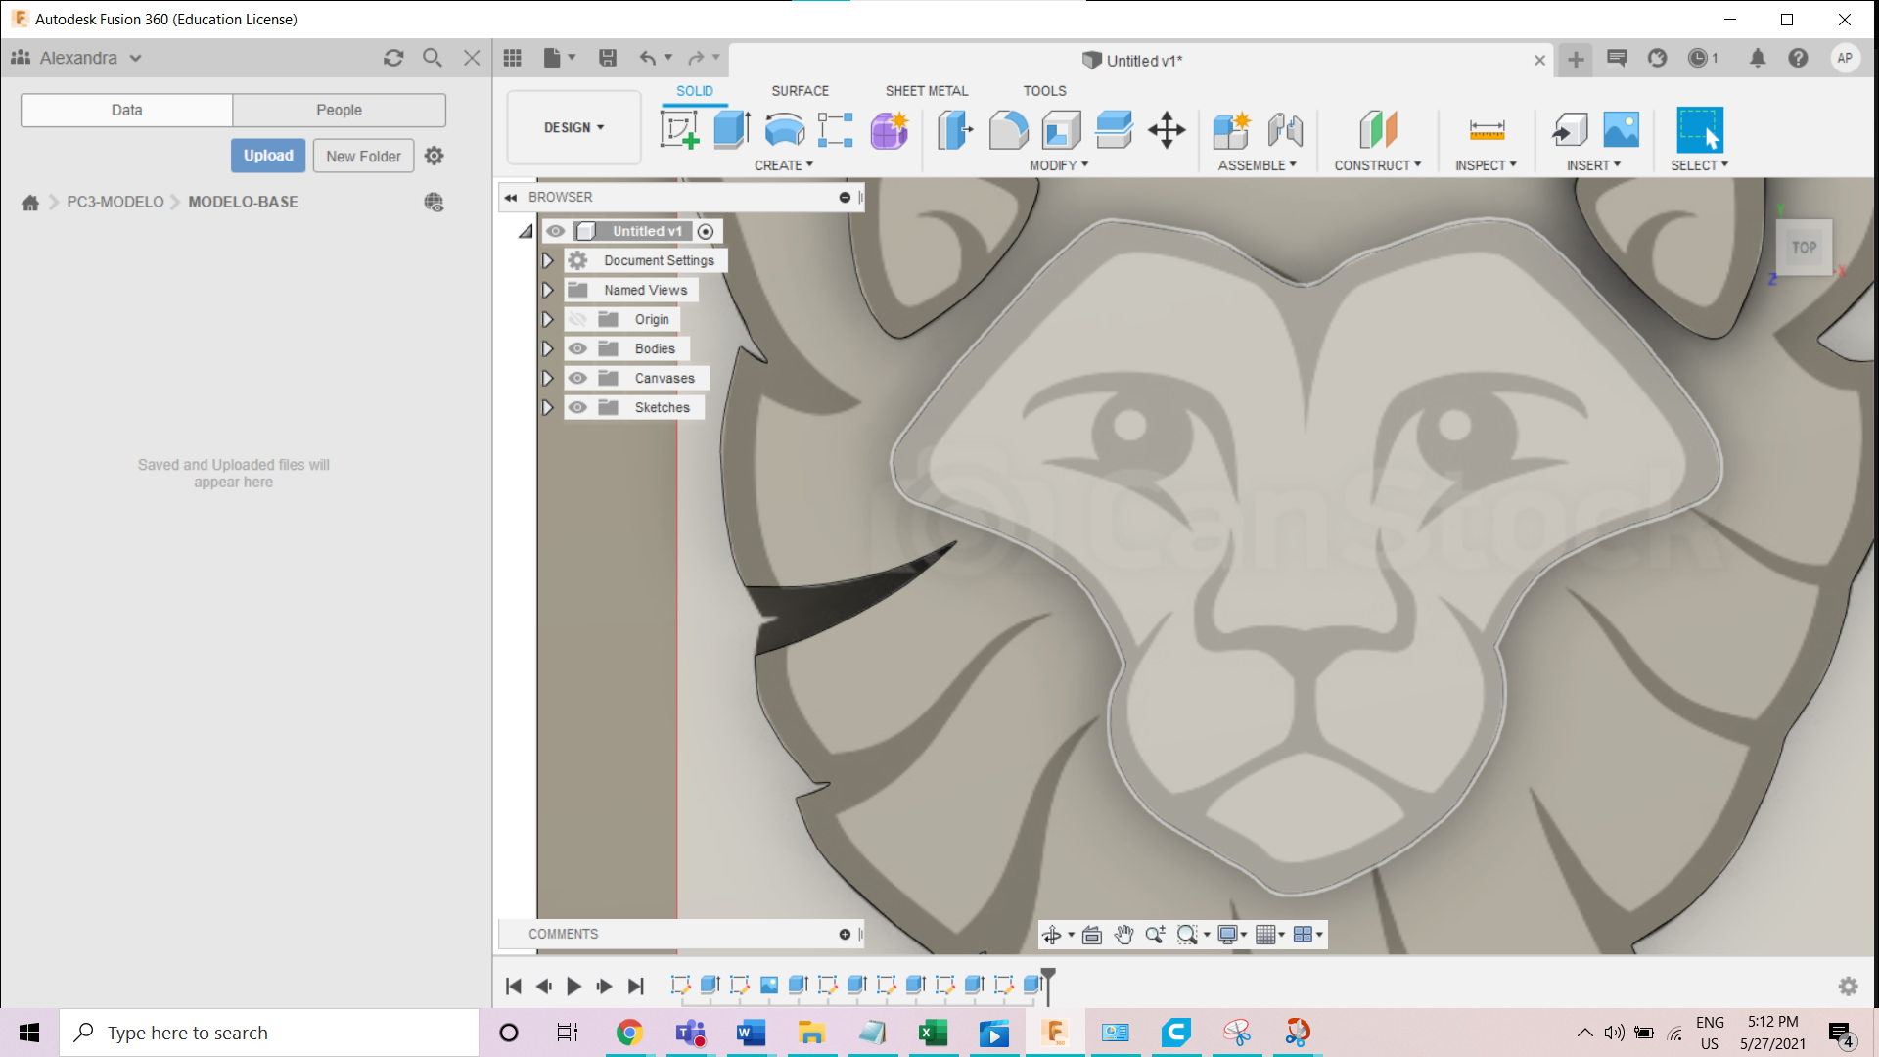Hide the Canvases folder using its eye icon

(577, 378)
